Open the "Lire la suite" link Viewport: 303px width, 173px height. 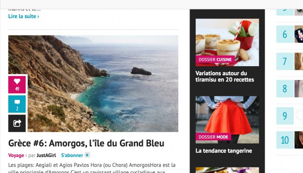point(23,16)
